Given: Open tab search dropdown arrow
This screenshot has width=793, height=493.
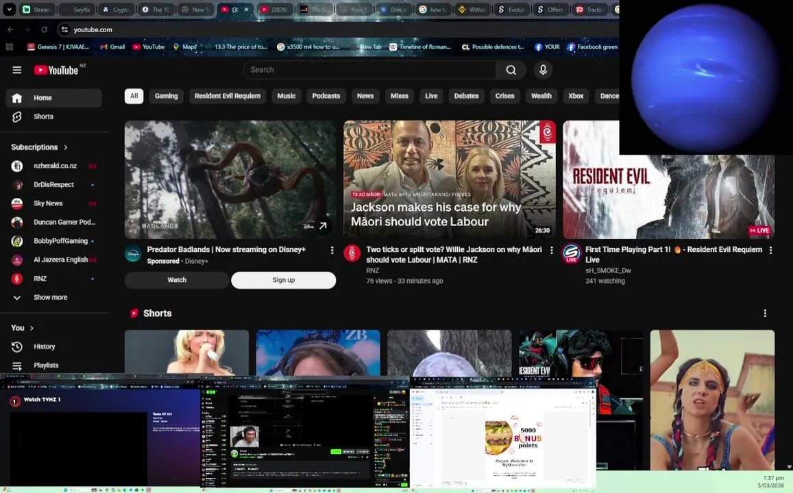Looking at the screenshot, I should tap(9, 9).
